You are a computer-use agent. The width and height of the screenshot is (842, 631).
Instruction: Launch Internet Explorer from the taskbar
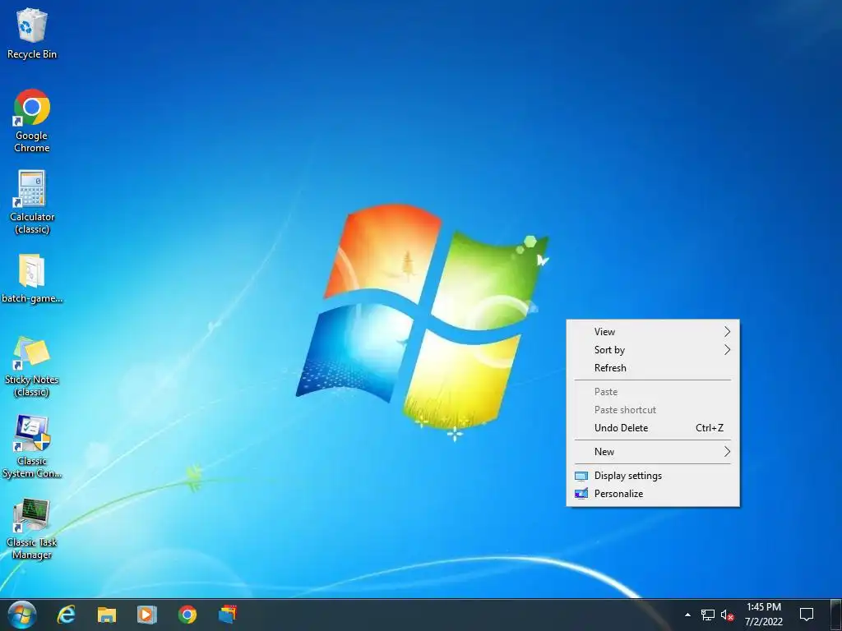coord(66,615)
